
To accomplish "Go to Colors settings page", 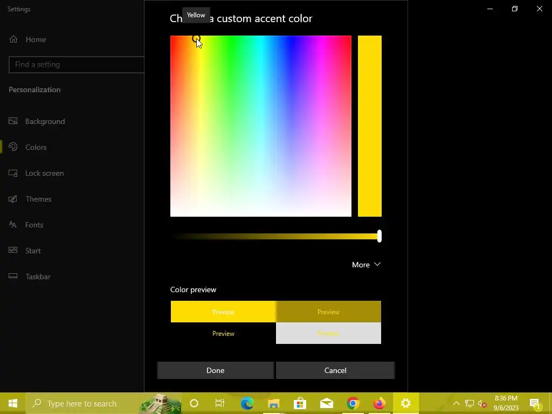I will point(36,147).
